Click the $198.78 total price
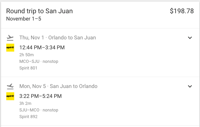Image resolution: width=200 pixels, height=127 pixels. 182,11
